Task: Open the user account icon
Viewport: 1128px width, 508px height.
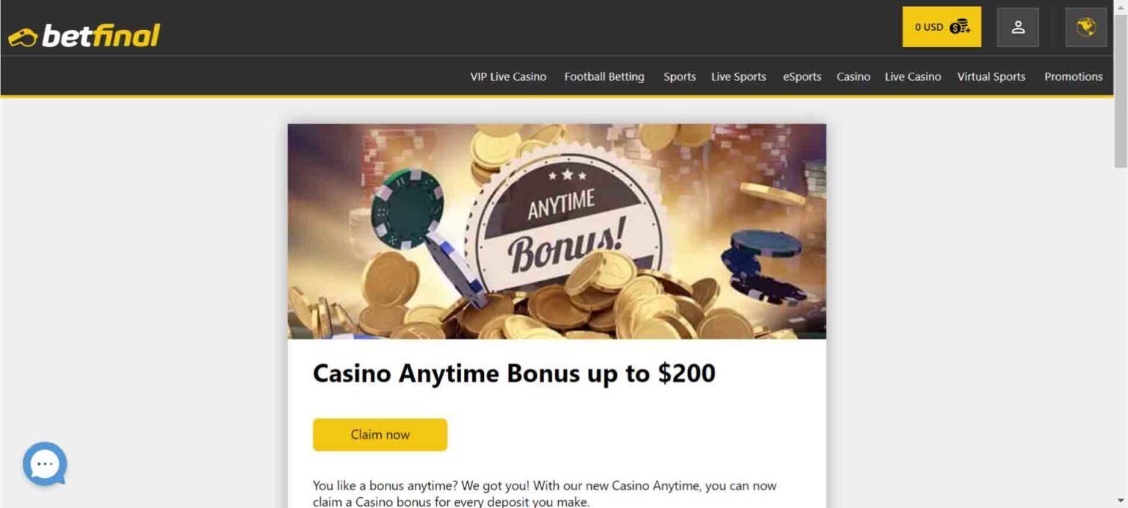Action: (x=1018, y=27)
